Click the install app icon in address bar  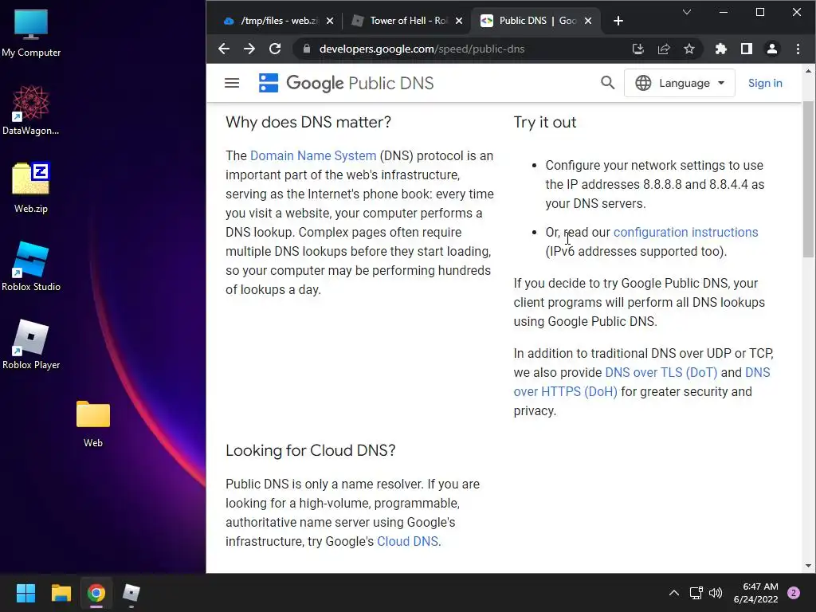pos(638,49)
